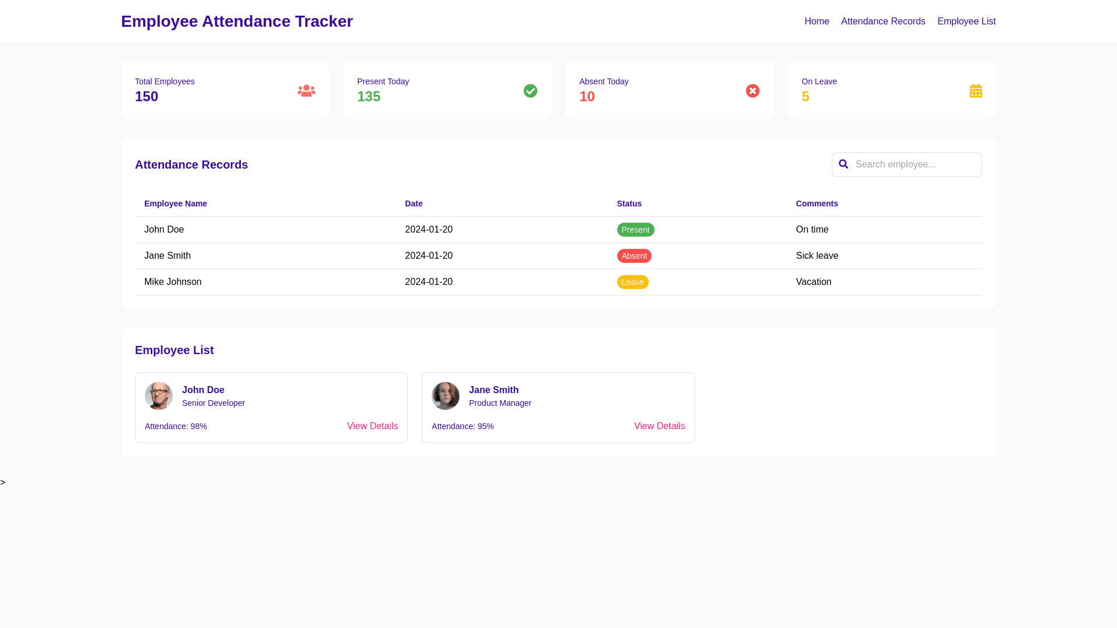Click the Status column header

pyautogui.click(x=629, y=204)
